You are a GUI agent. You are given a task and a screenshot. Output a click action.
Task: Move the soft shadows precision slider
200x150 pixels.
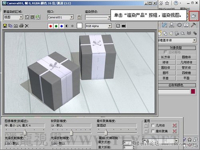coord(72,133)
